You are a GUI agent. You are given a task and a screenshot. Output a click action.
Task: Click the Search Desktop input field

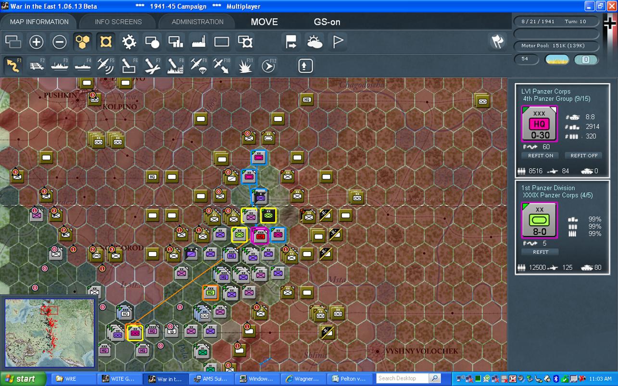[x=403, y=378]
